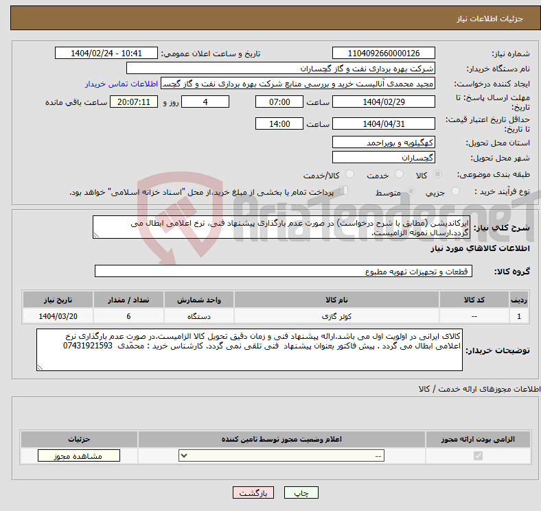Click the تاریخ نیاز column header
This screenshot has height=511, width=541.
(x=58, y=300)
